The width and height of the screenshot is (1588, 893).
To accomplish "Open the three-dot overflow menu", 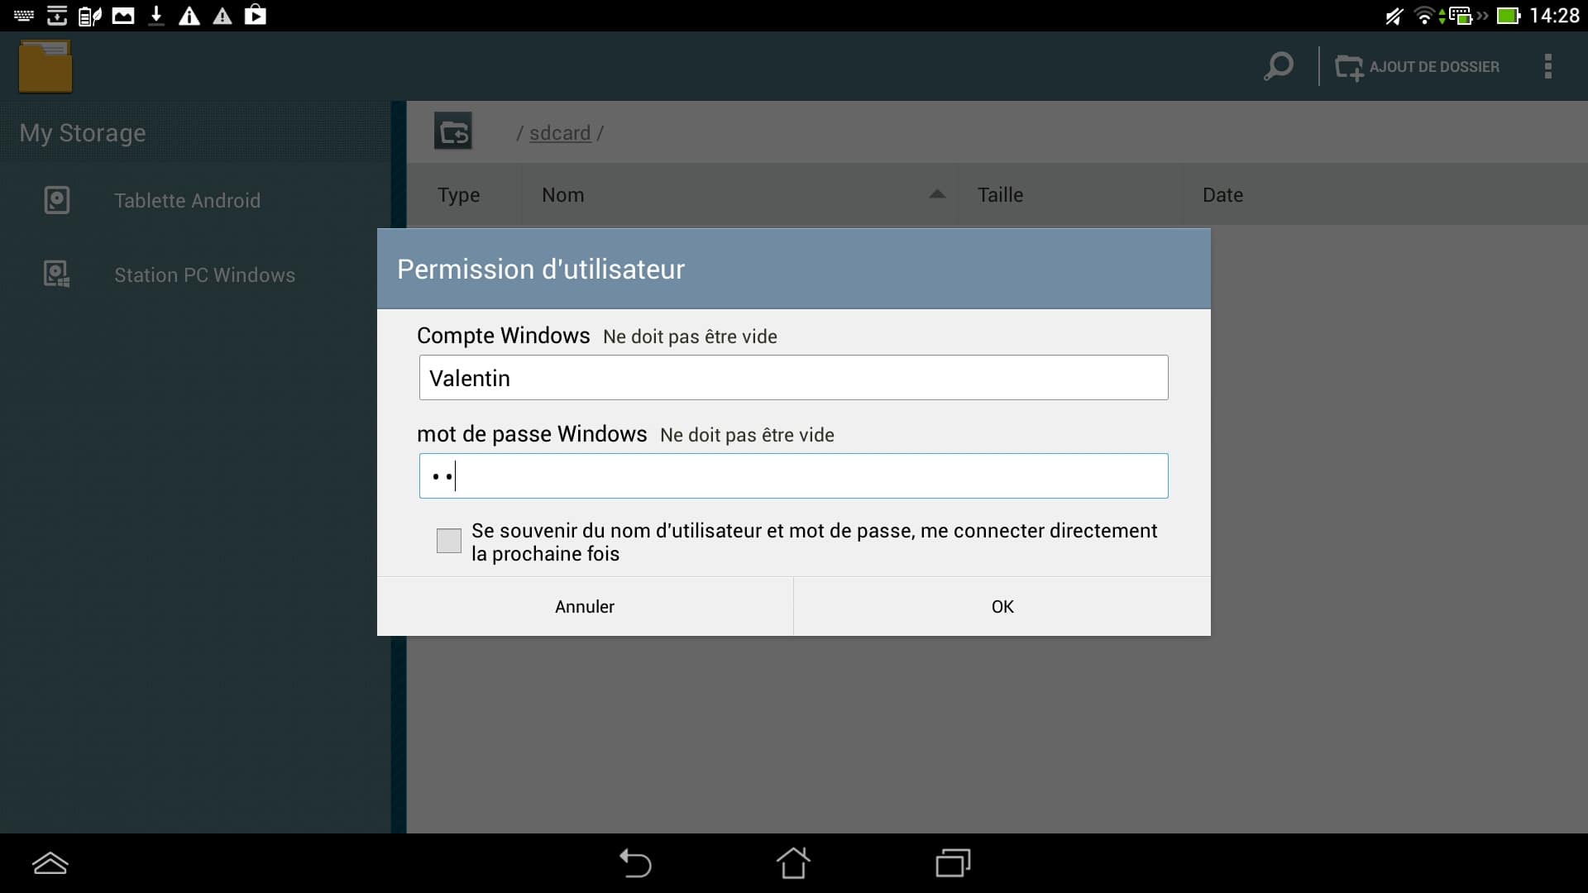I will pyautogui.click(x=1547, y=66).
